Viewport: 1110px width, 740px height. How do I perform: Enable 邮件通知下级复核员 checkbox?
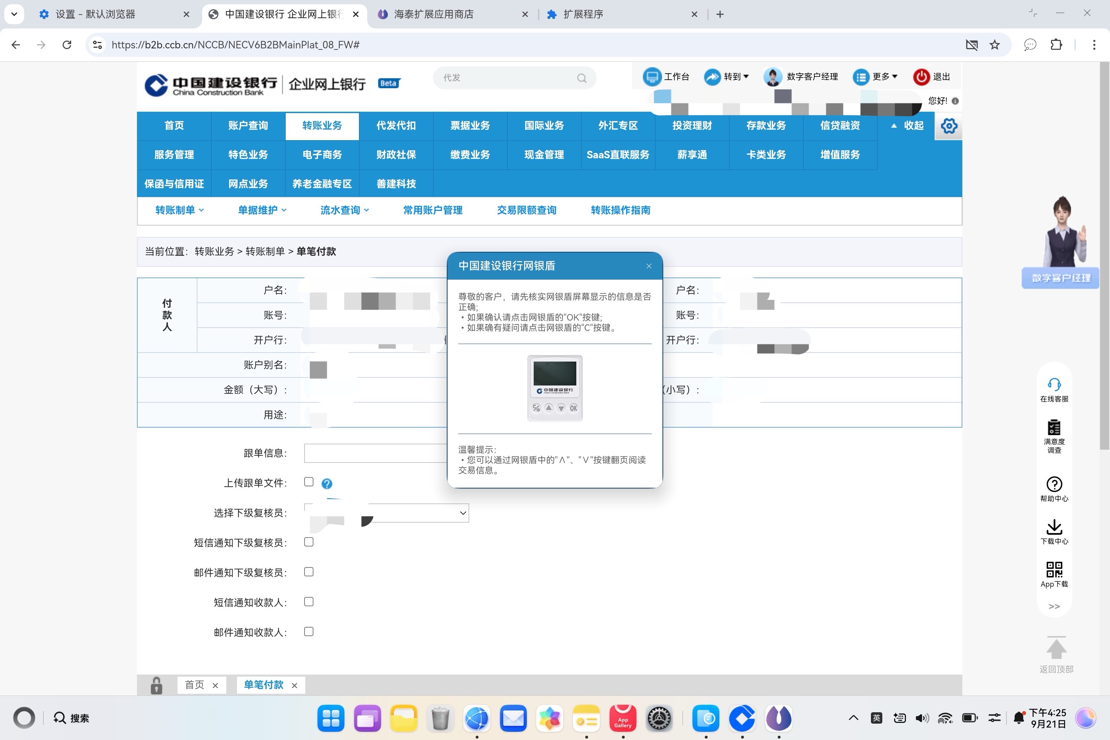click(x=309, y=572)
